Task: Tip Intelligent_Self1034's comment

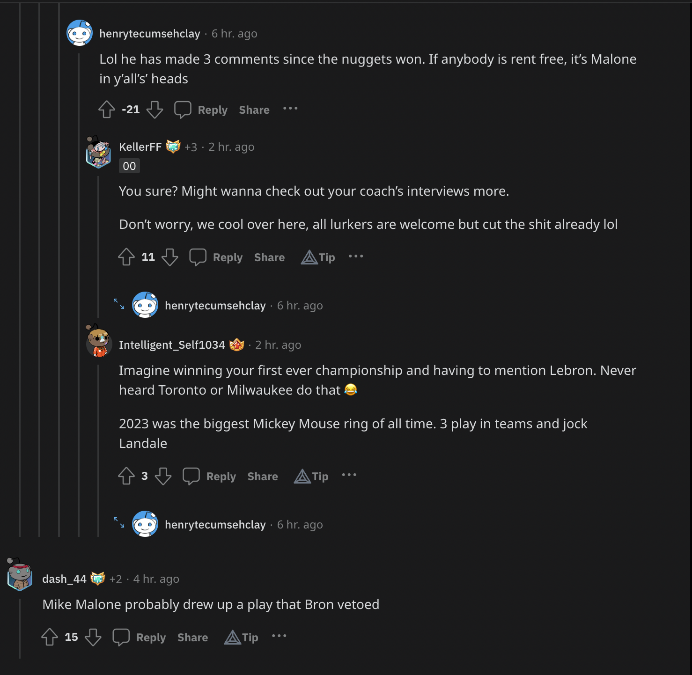Action: pyautogui.click(x=312, y=477)
